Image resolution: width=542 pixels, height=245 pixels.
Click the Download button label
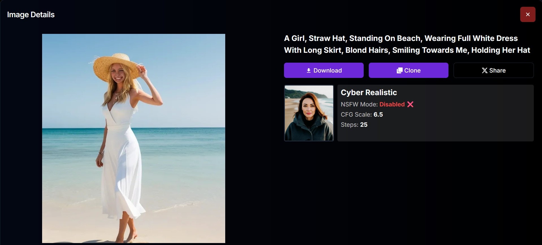(x=328, y=71)
